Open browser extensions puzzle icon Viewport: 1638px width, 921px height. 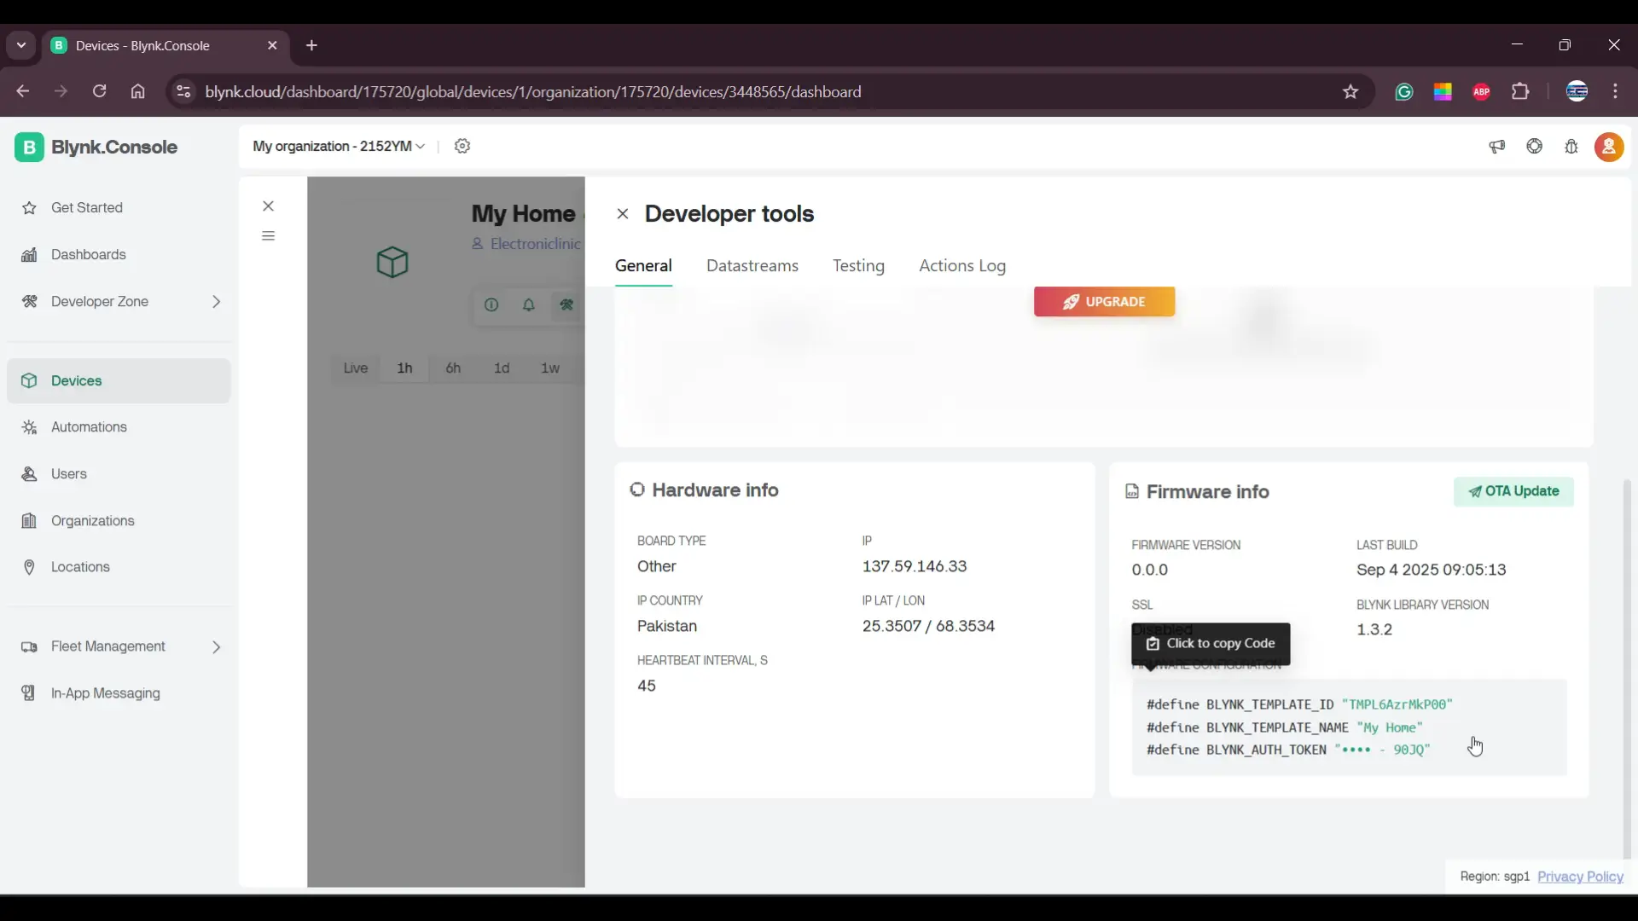(x=1520, y=92)
